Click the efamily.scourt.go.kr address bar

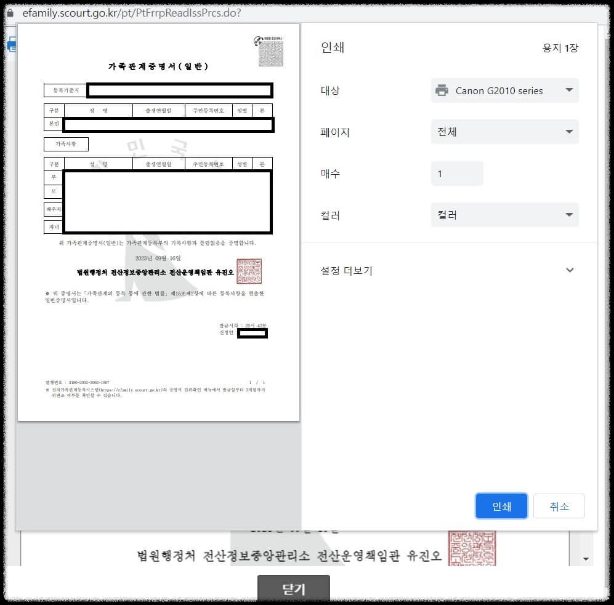123,12
